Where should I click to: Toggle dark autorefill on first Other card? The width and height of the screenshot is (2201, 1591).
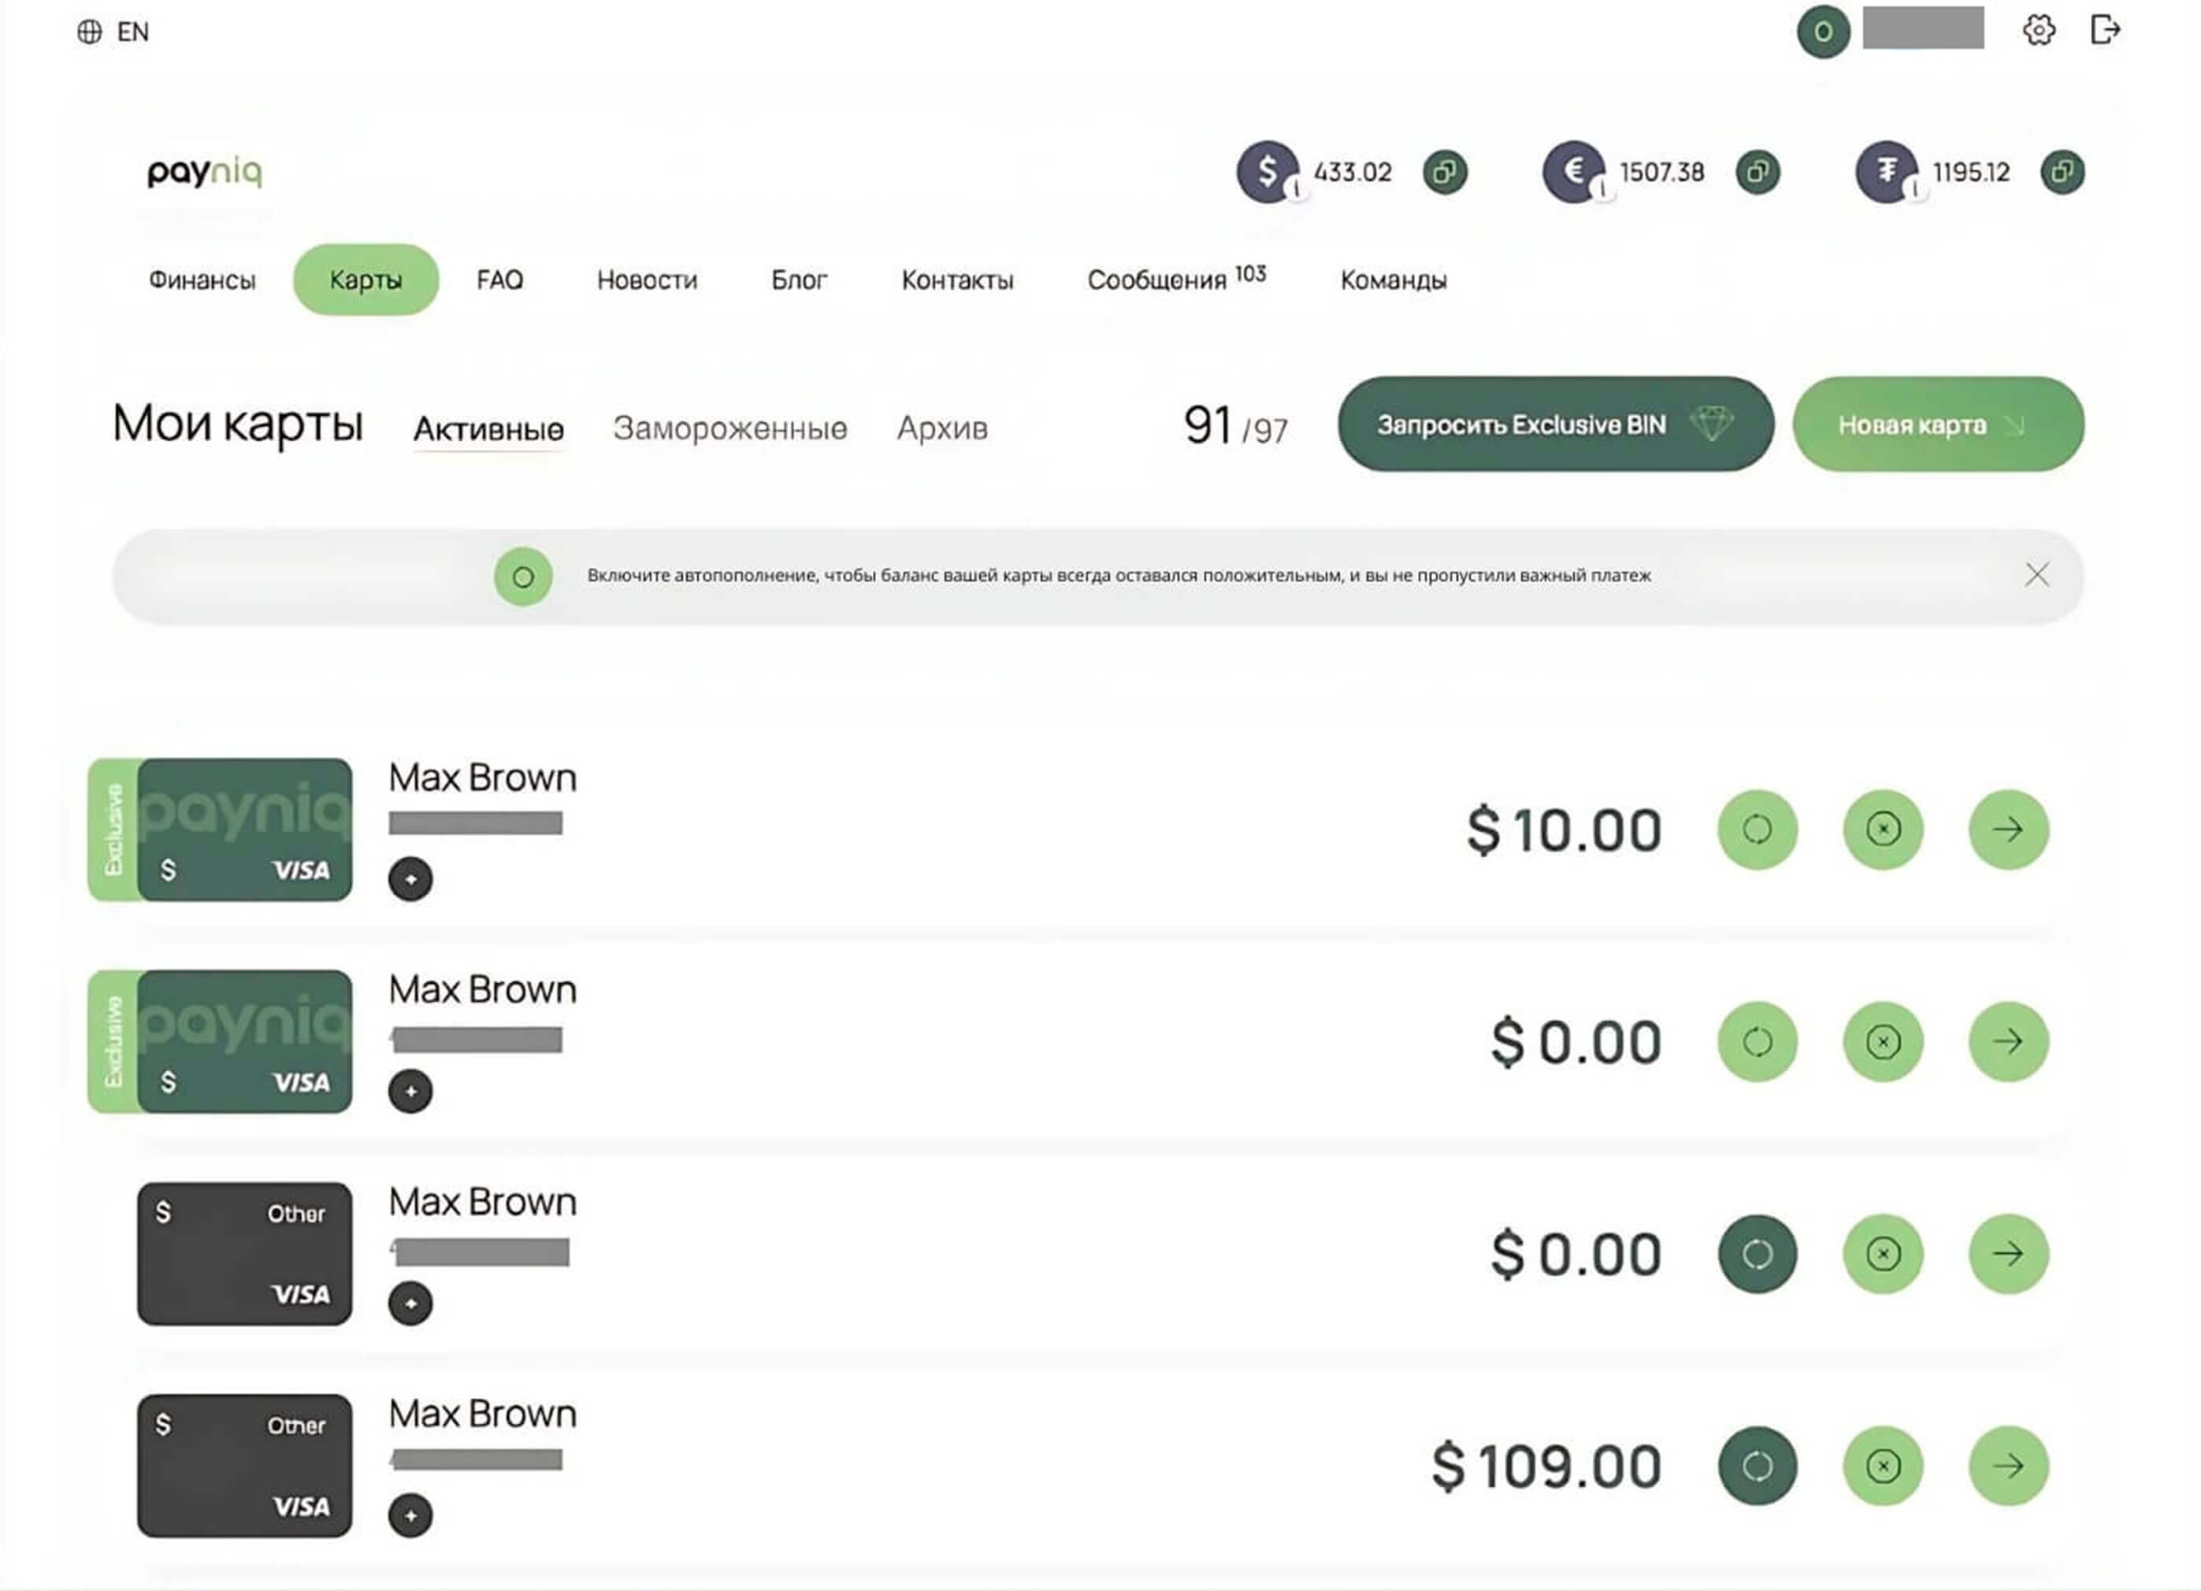point(1757,1253)
